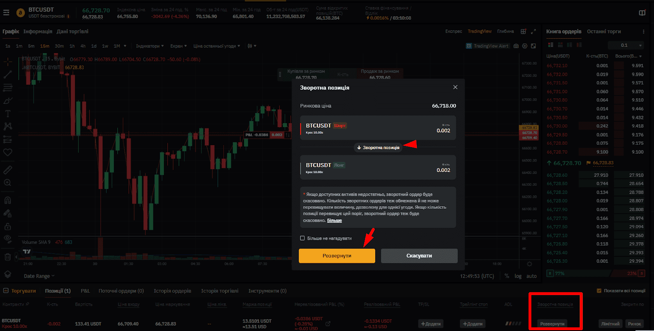
Task: Click the BTCUSDT contract name in positions row
Action: [x=11, y=320]
